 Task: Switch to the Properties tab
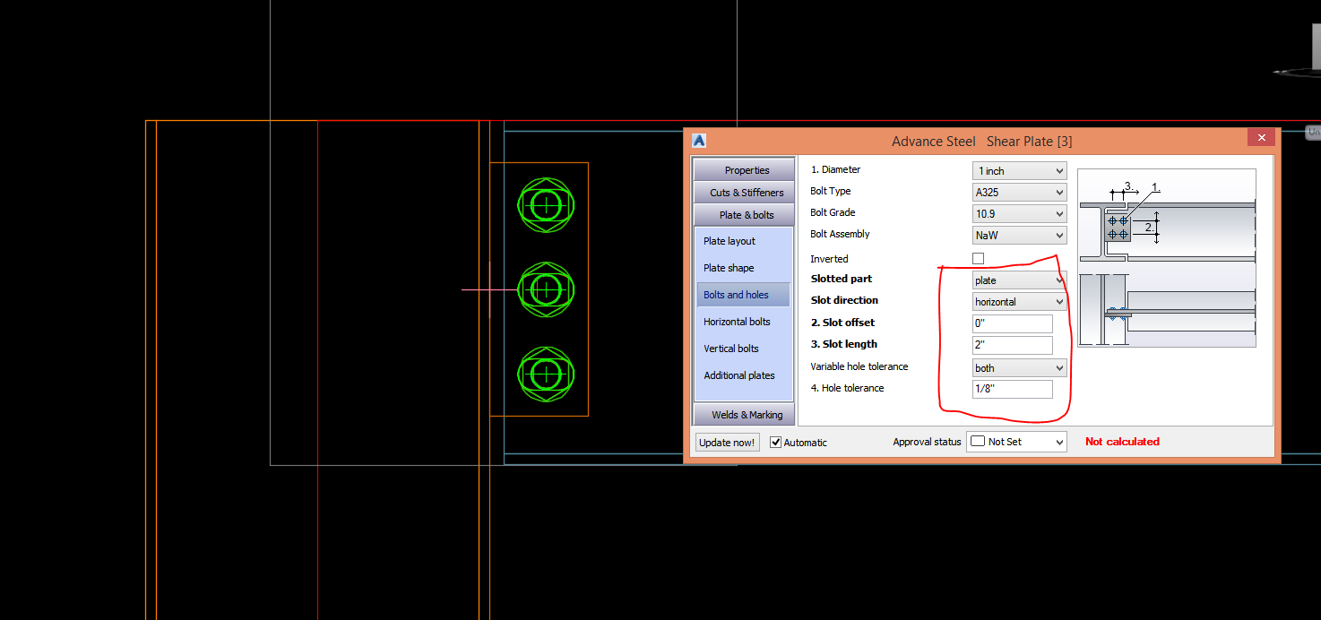click(x=743, y=169)
